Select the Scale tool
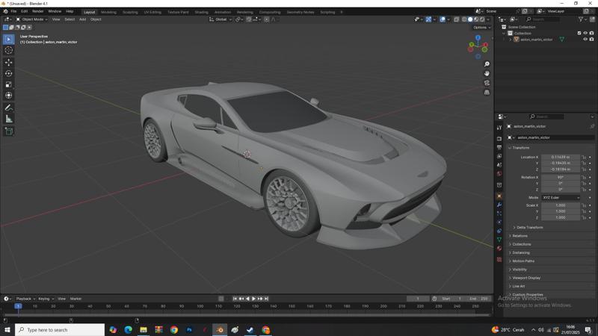Screen dimensions: 598x336 pyautogui.click(x=8, y=84)
